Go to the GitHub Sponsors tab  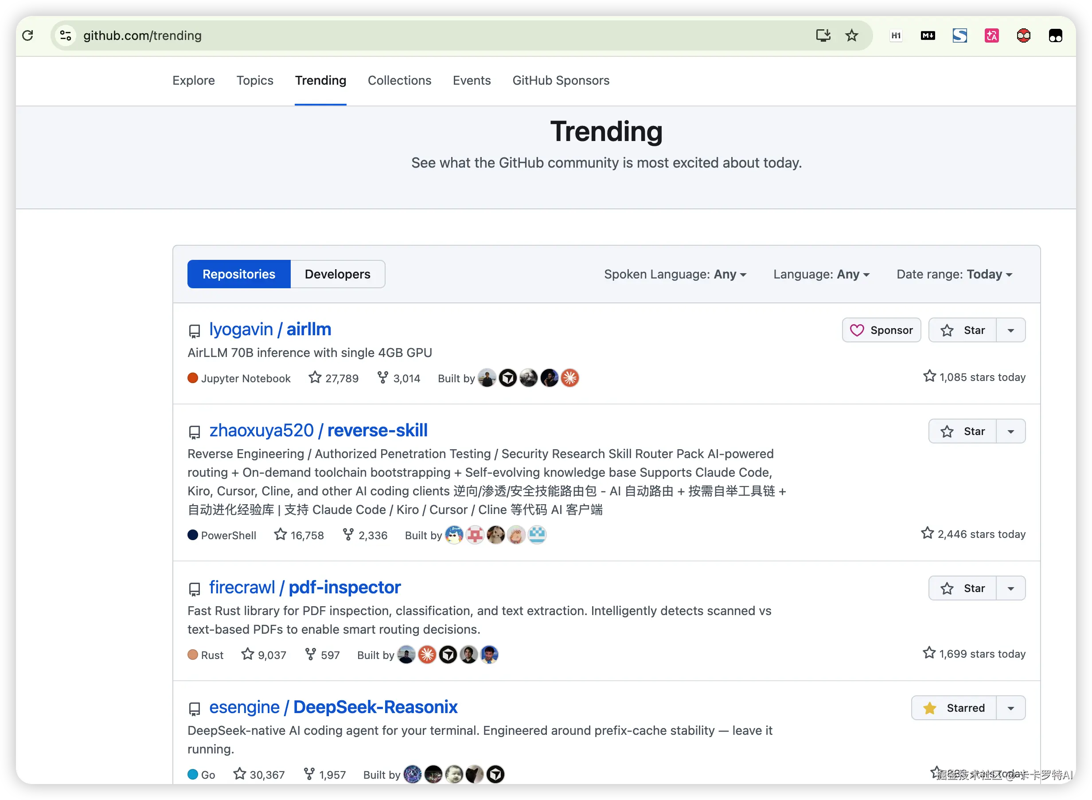(x=561, y=80)
